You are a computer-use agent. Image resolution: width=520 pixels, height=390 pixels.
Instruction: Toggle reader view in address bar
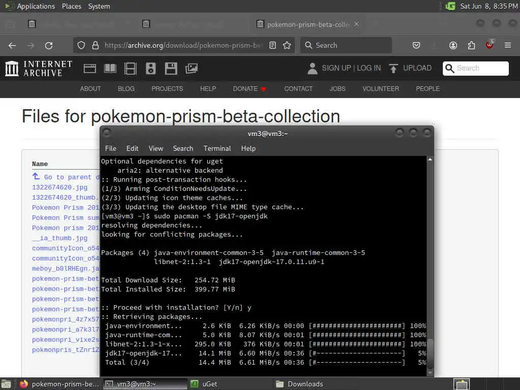pyautogui.click(x=273, y=45)
